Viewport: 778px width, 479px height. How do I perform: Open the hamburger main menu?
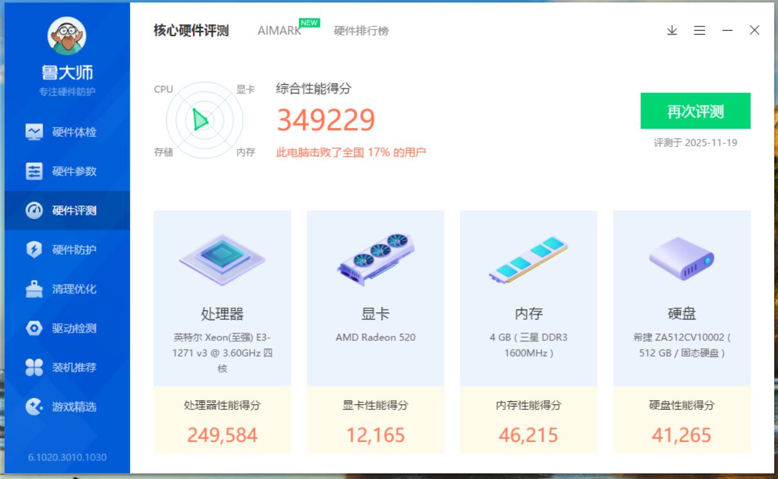[x=699, y=30]
